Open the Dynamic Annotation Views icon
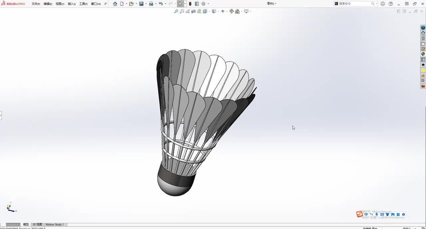This screenshot has width=426, height=229. [x=199, y=11]
